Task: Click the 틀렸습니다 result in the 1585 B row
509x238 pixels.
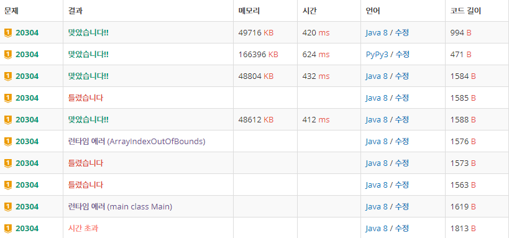Action: point(86,98)
